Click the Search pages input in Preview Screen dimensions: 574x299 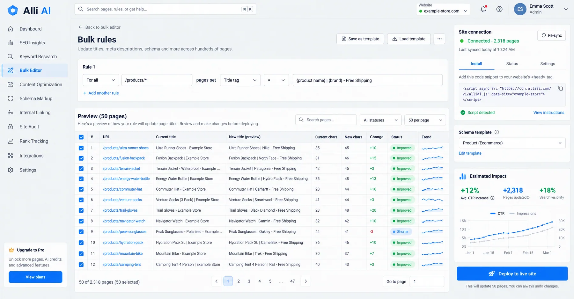(326, 120)
